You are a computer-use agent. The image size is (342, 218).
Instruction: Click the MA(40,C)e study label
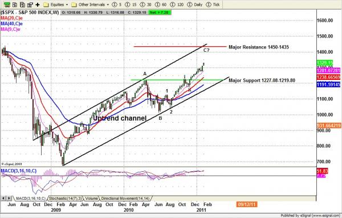point(11,23)
